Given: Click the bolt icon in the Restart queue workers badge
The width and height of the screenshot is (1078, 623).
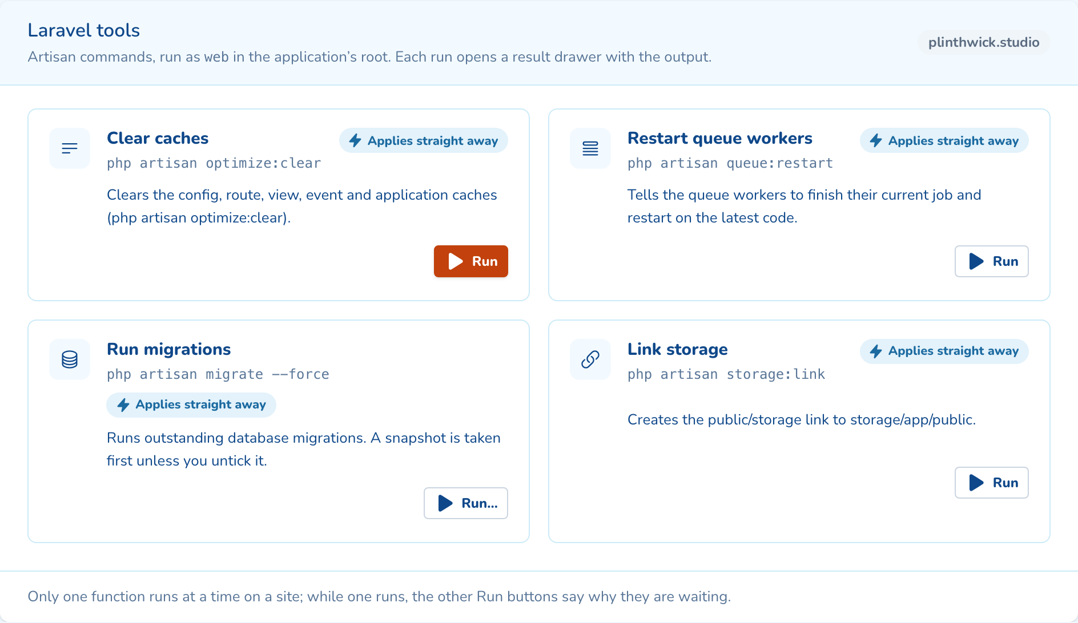Looking at the screenshot, I should pos(876,140).
